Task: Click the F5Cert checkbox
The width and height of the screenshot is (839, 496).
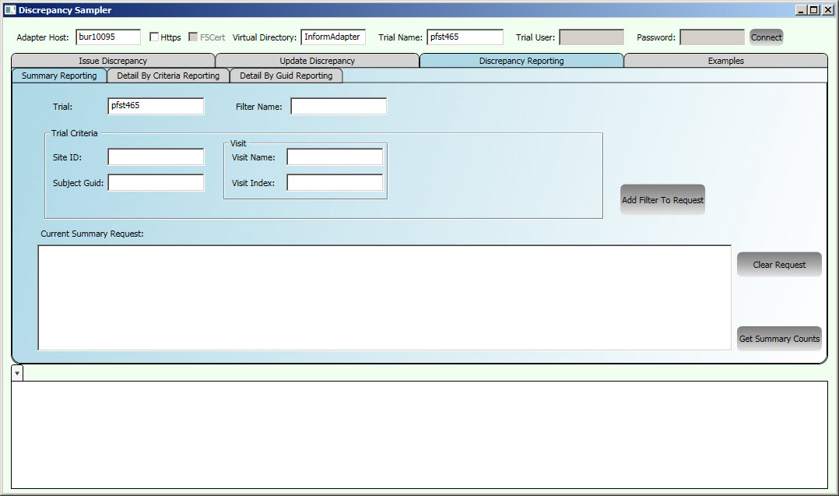Action: (191, 37)
